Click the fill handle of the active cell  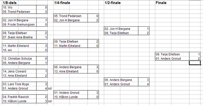coord(200,65)
